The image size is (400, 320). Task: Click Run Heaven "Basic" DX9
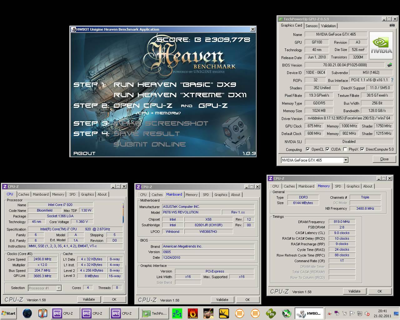click(175, 84)
